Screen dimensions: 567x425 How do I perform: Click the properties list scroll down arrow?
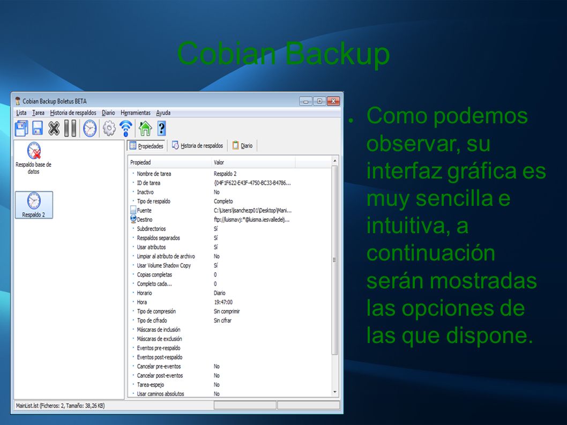click(x=335, y=392)
